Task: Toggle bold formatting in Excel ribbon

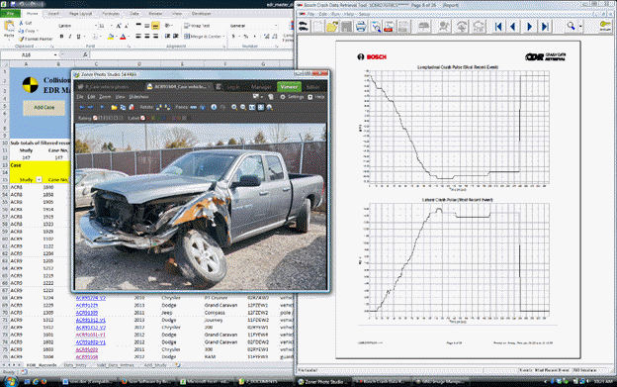Action: (61, 37)
